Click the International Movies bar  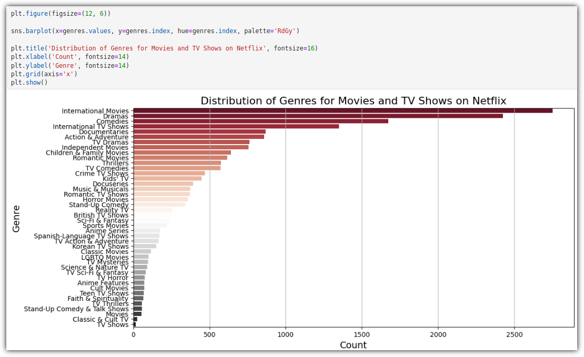pyautogui.click(x=343, y=110)
